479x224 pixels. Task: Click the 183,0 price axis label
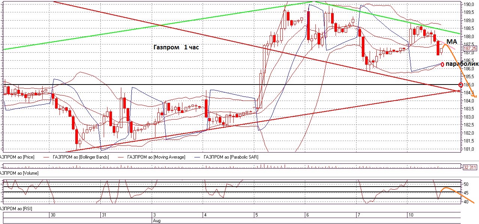pyautogui.click(x=469, y=117)
